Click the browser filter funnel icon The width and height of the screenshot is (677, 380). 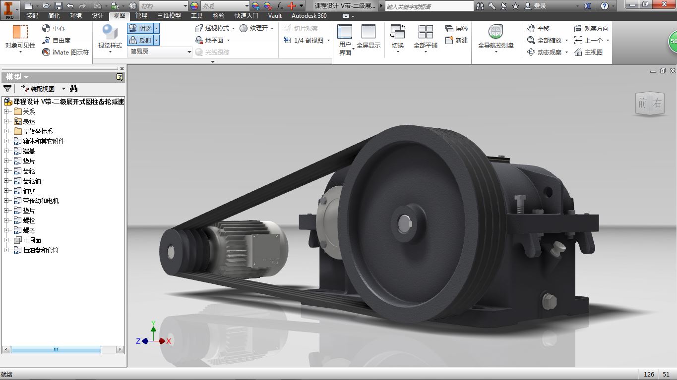click(x=7, y=89)
